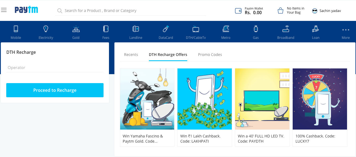The image size is (356, 157).
Task: Select the Loan icon
Action: click(x=316, y=29)
